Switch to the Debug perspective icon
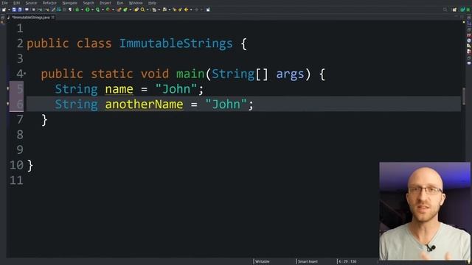Viewport: 472px width, 265px height. coord(468,10)
